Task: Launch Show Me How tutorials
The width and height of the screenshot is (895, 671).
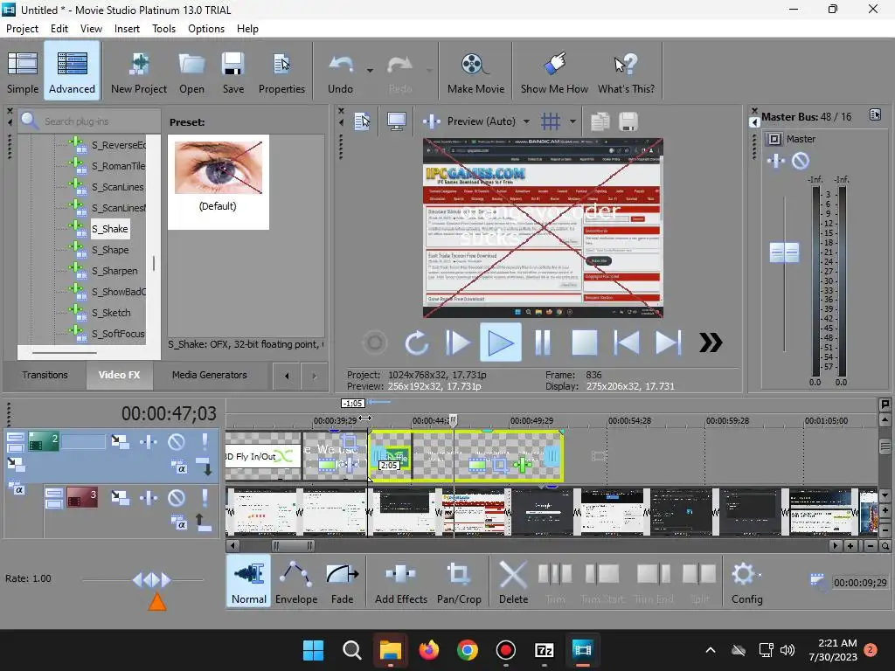Action: pyautogui.click(x=553, y=72)
